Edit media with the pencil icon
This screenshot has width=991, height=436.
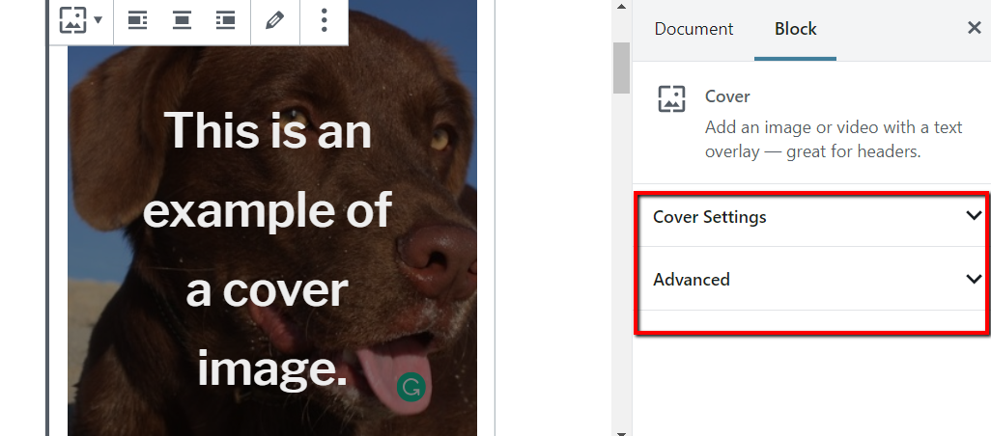pyautogui.click(x=274, y=20)
